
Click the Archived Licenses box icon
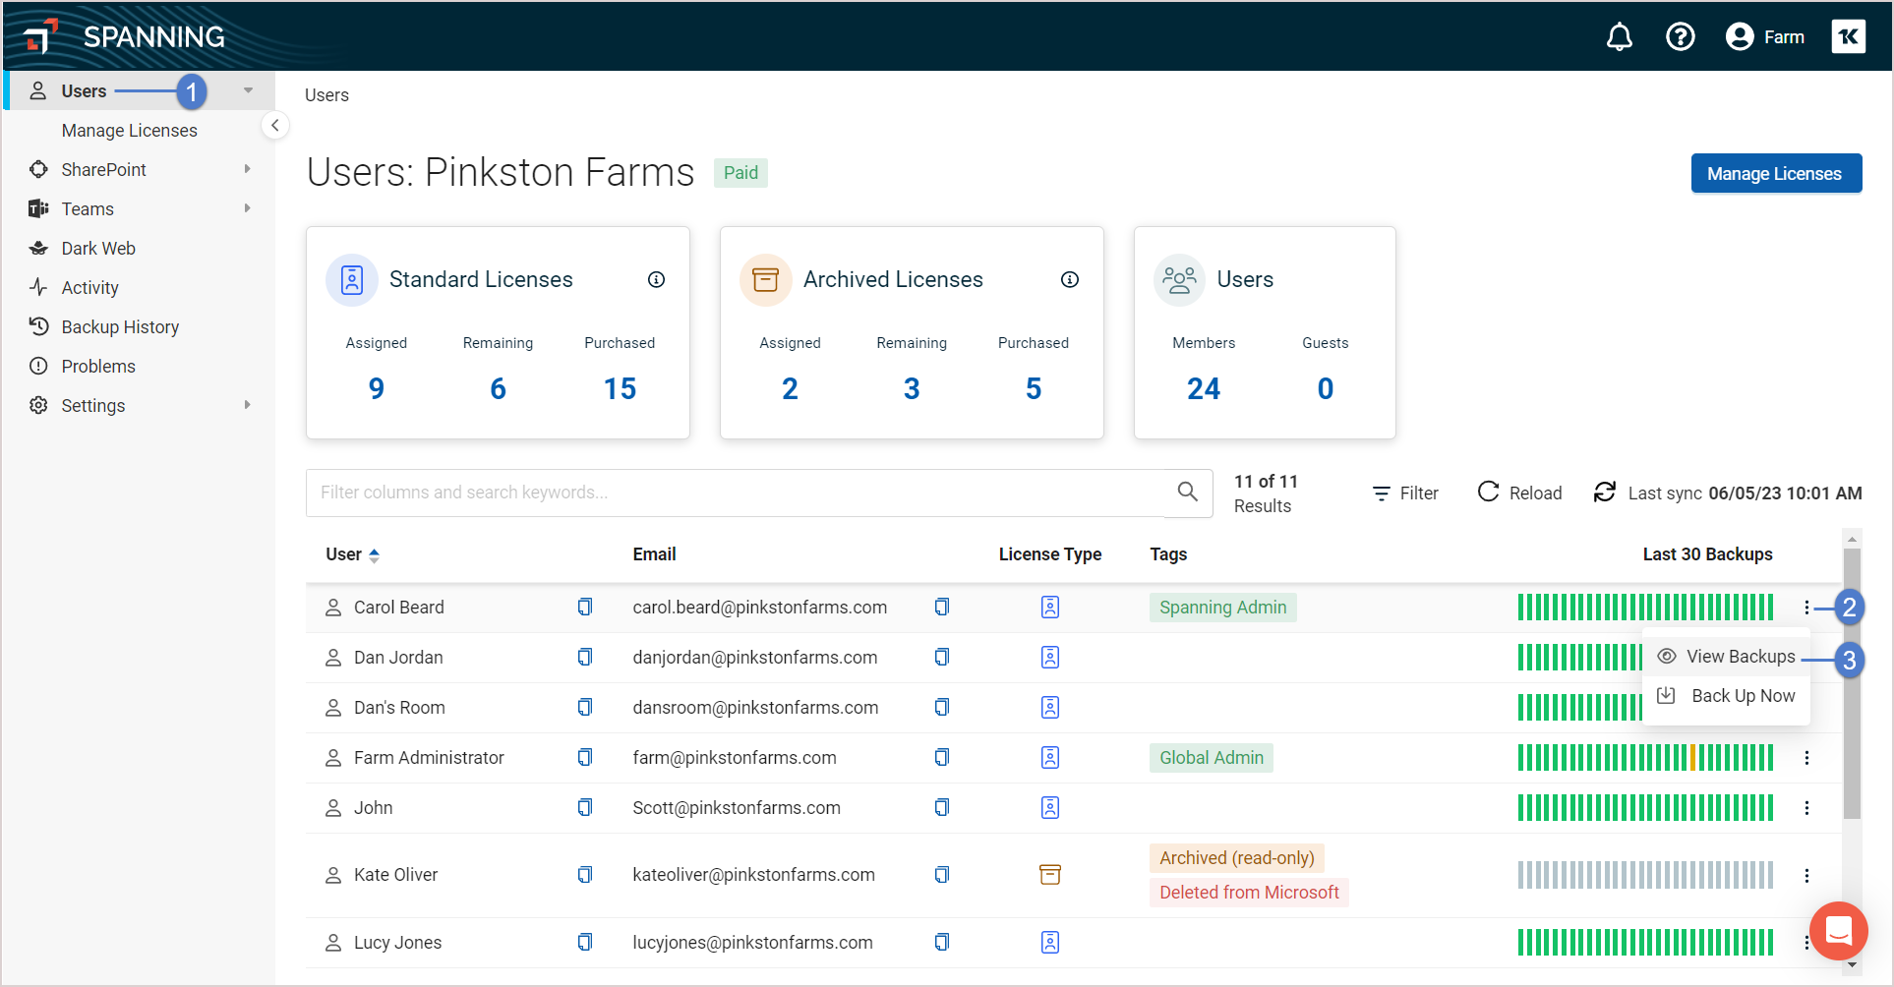[766, 280]
